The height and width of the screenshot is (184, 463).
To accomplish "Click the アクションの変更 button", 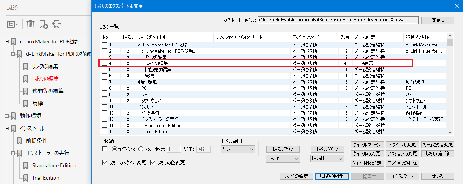I will click(x=402, y=154).
